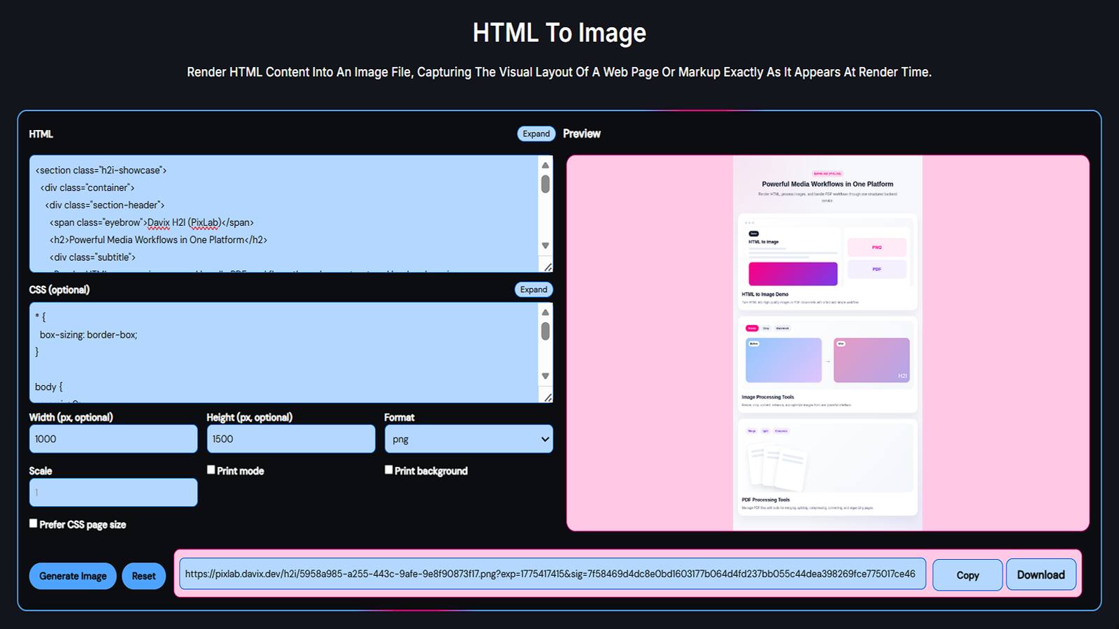Click the Resize pill above the image comparison

click(751, 328)
